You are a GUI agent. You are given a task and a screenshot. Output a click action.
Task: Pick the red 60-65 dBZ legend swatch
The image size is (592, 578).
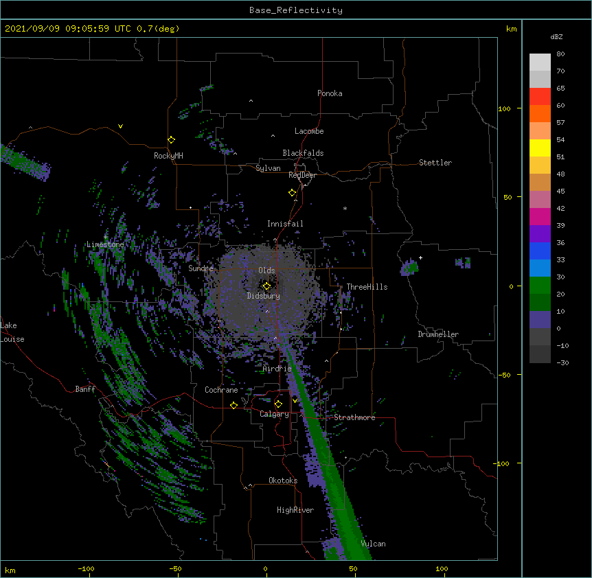(540, 96)
